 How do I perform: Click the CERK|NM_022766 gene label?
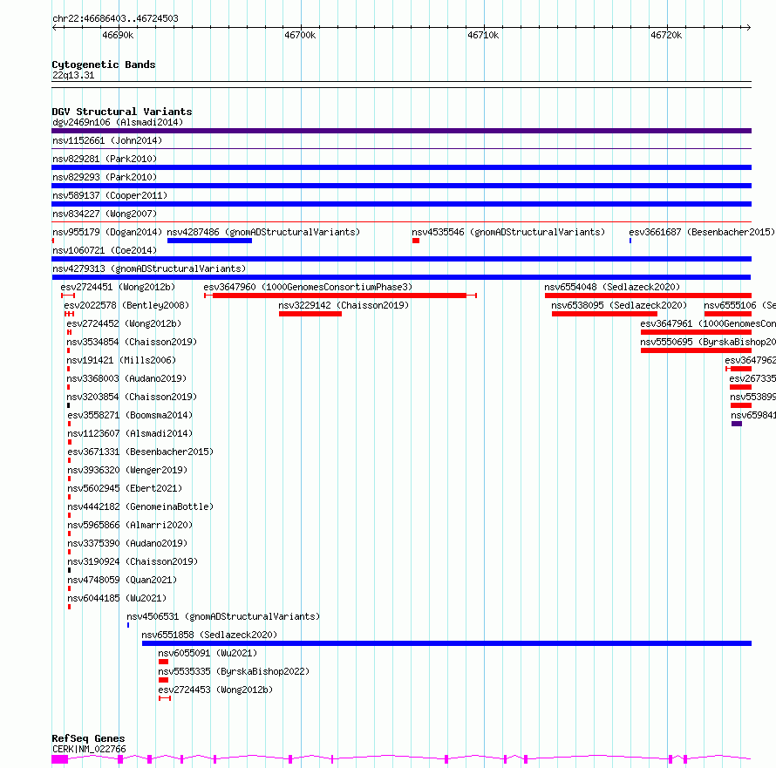pos(89,749)
